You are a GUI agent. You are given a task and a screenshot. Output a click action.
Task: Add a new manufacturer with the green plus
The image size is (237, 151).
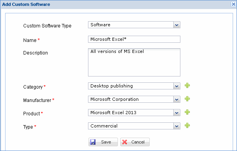coord(187,99)
